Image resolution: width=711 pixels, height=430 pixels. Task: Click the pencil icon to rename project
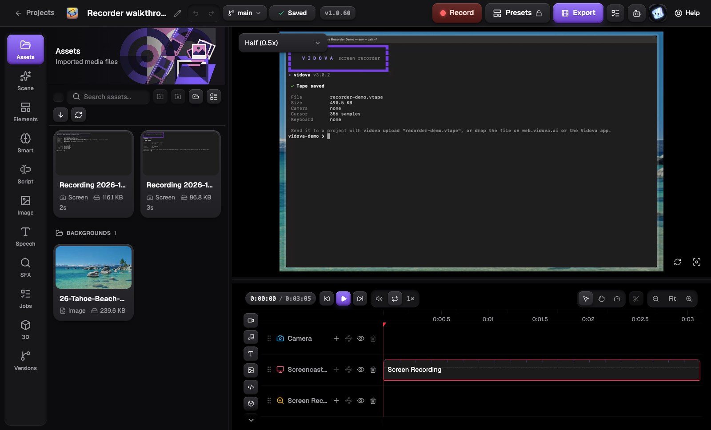177,13
